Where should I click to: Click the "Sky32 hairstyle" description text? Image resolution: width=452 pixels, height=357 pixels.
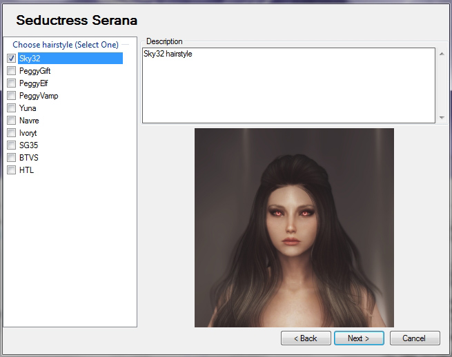168,54
